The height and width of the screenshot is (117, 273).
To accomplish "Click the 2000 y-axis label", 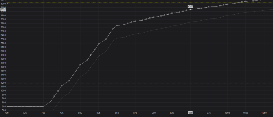I will pyautogui.click(x=3, y=51).
